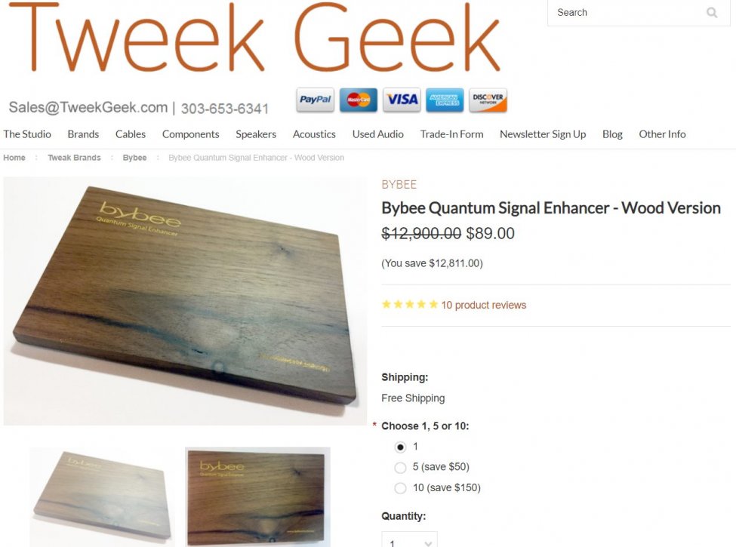The image size is (736, 547).
Task: Choose the 10 (save $150) option
Action: [400, 488]
